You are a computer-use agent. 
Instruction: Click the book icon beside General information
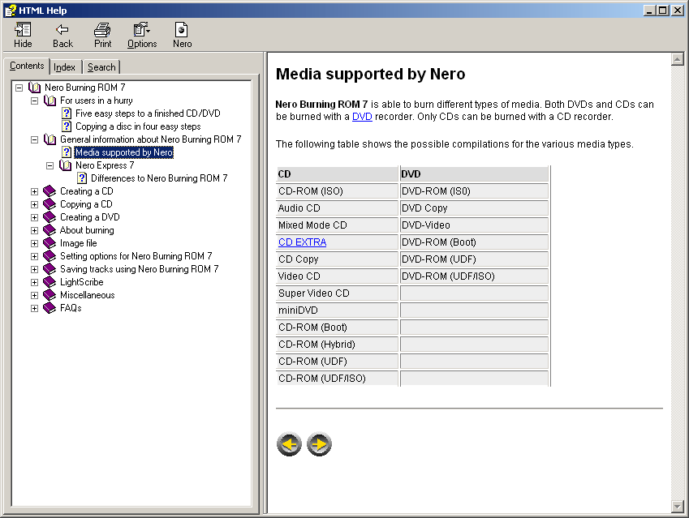coord(50,139)
